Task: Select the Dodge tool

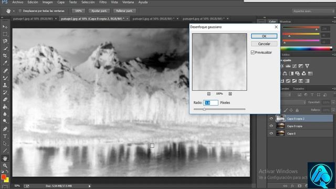Action: [x=5, y=121]
